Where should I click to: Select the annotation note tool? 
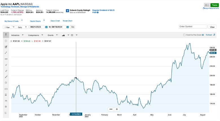[6, 47]
